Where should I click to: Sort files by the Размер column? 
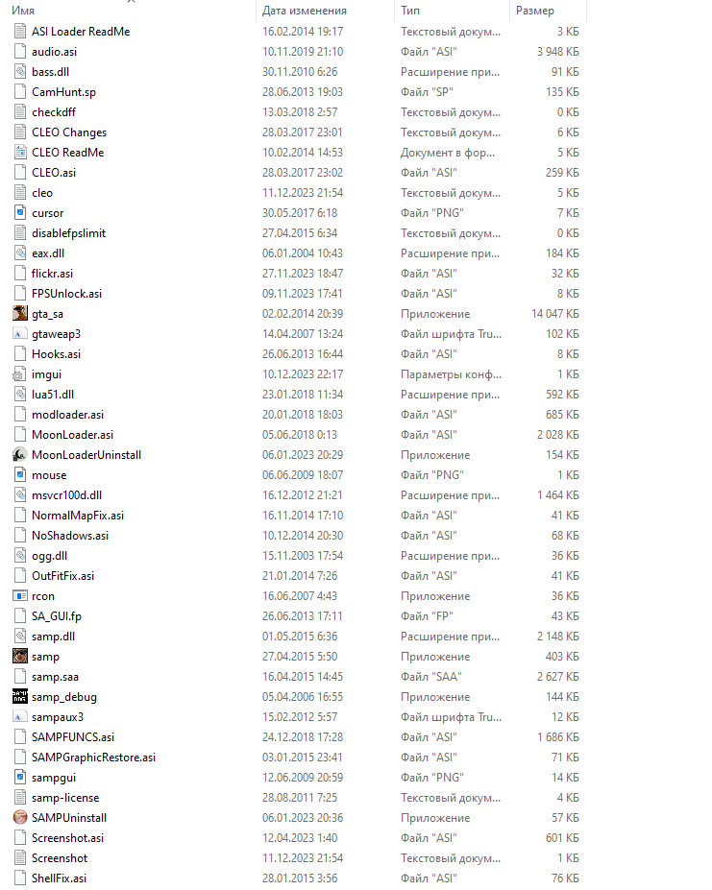[x=534, y=11]
